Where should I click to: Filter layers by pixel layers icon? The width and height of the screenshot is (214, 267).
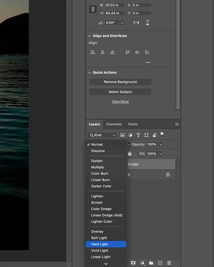(122, 135)
